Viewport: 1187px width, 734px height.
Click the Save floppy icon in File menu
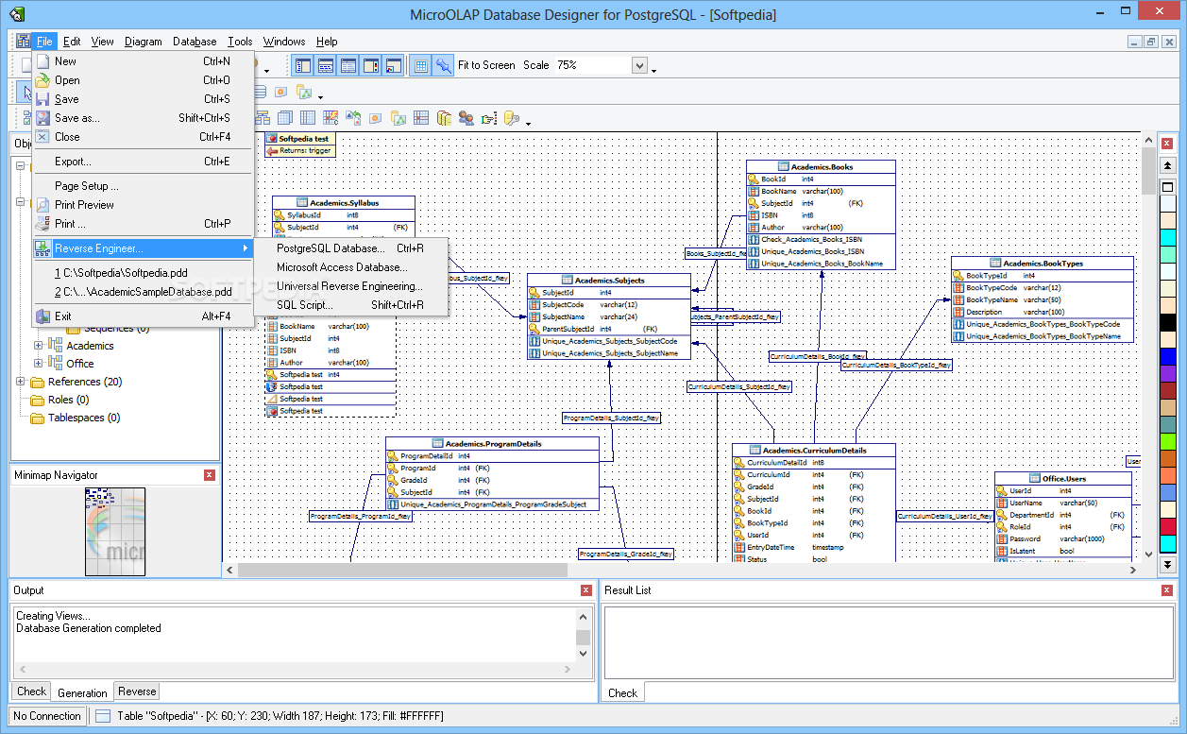point(42,99)
